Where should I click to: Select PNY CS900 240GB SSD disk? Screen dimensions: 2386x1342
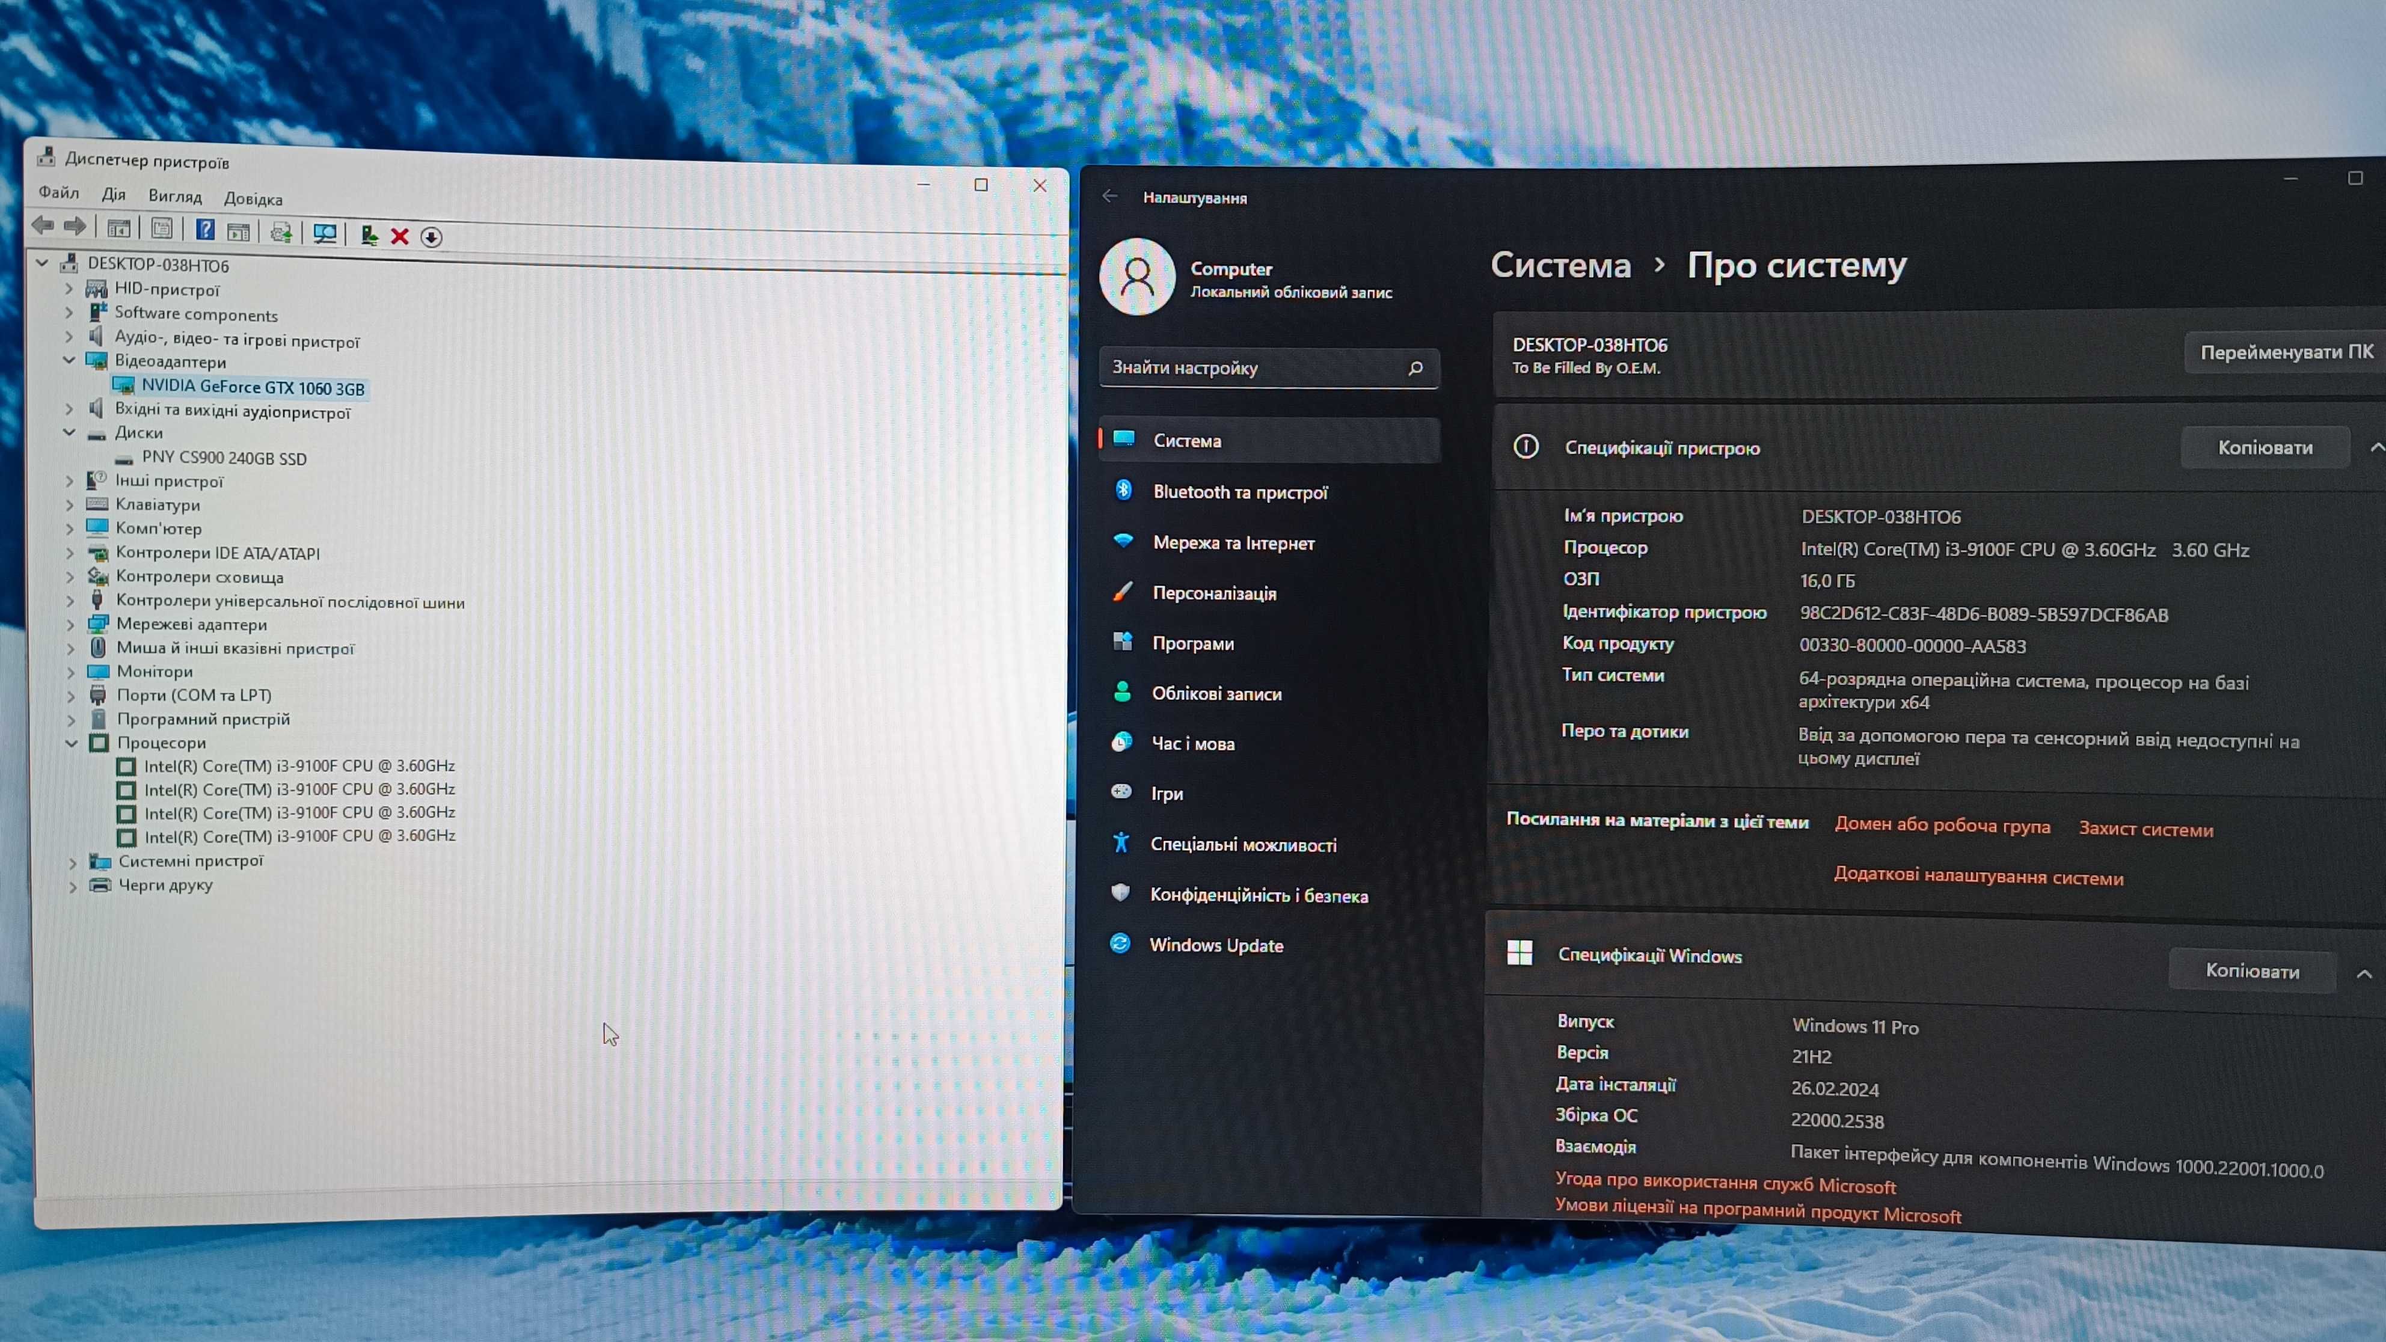[223, 458]
